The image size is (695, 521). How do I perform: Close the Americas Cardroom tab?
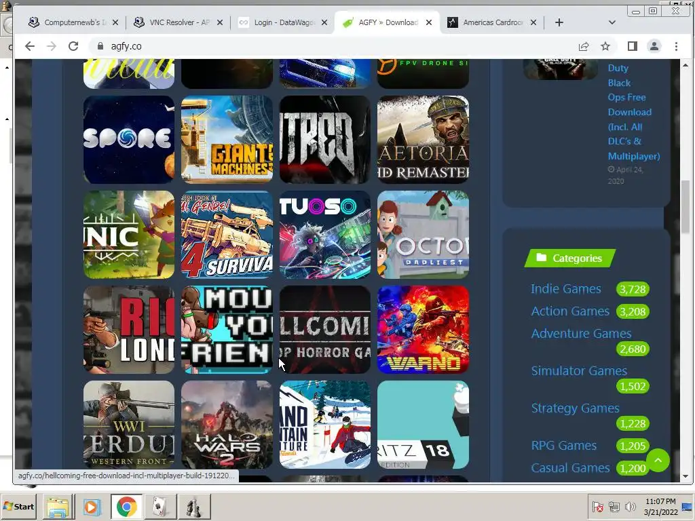[x=533, y=22]
